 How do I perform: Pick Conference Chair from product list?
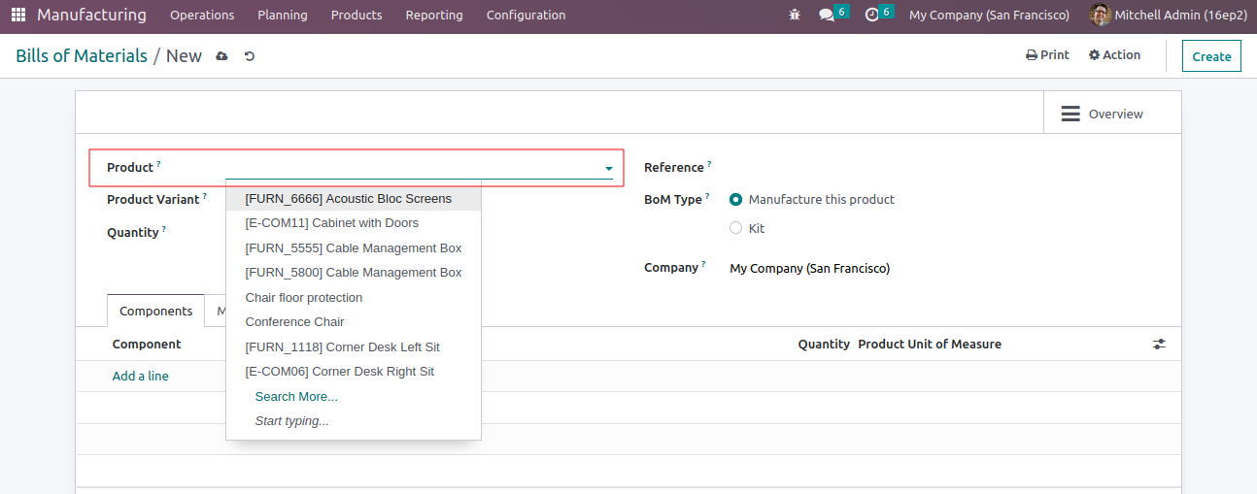pos(294,322)
